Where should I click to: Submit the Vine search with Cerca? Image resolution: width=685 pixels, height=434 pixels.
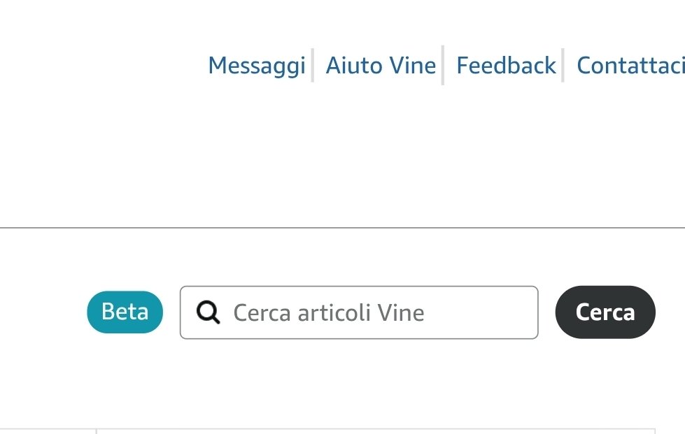pyautogui.click(x=605, y=312)
